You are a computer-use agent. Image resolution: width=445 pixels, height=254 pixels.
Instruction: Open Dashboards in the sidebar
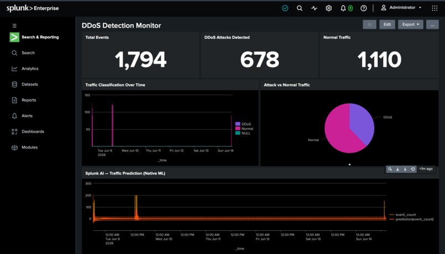(x=33, y=131)
